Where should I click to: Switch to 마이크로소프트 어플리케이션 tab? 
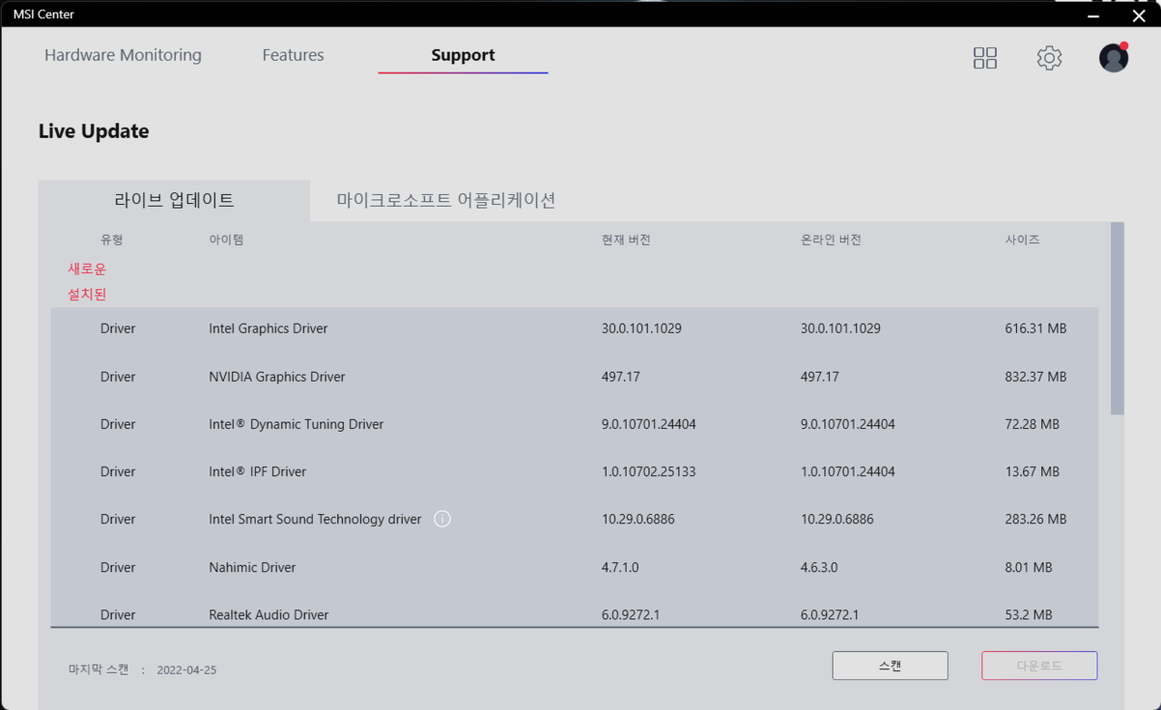[446, 200]
